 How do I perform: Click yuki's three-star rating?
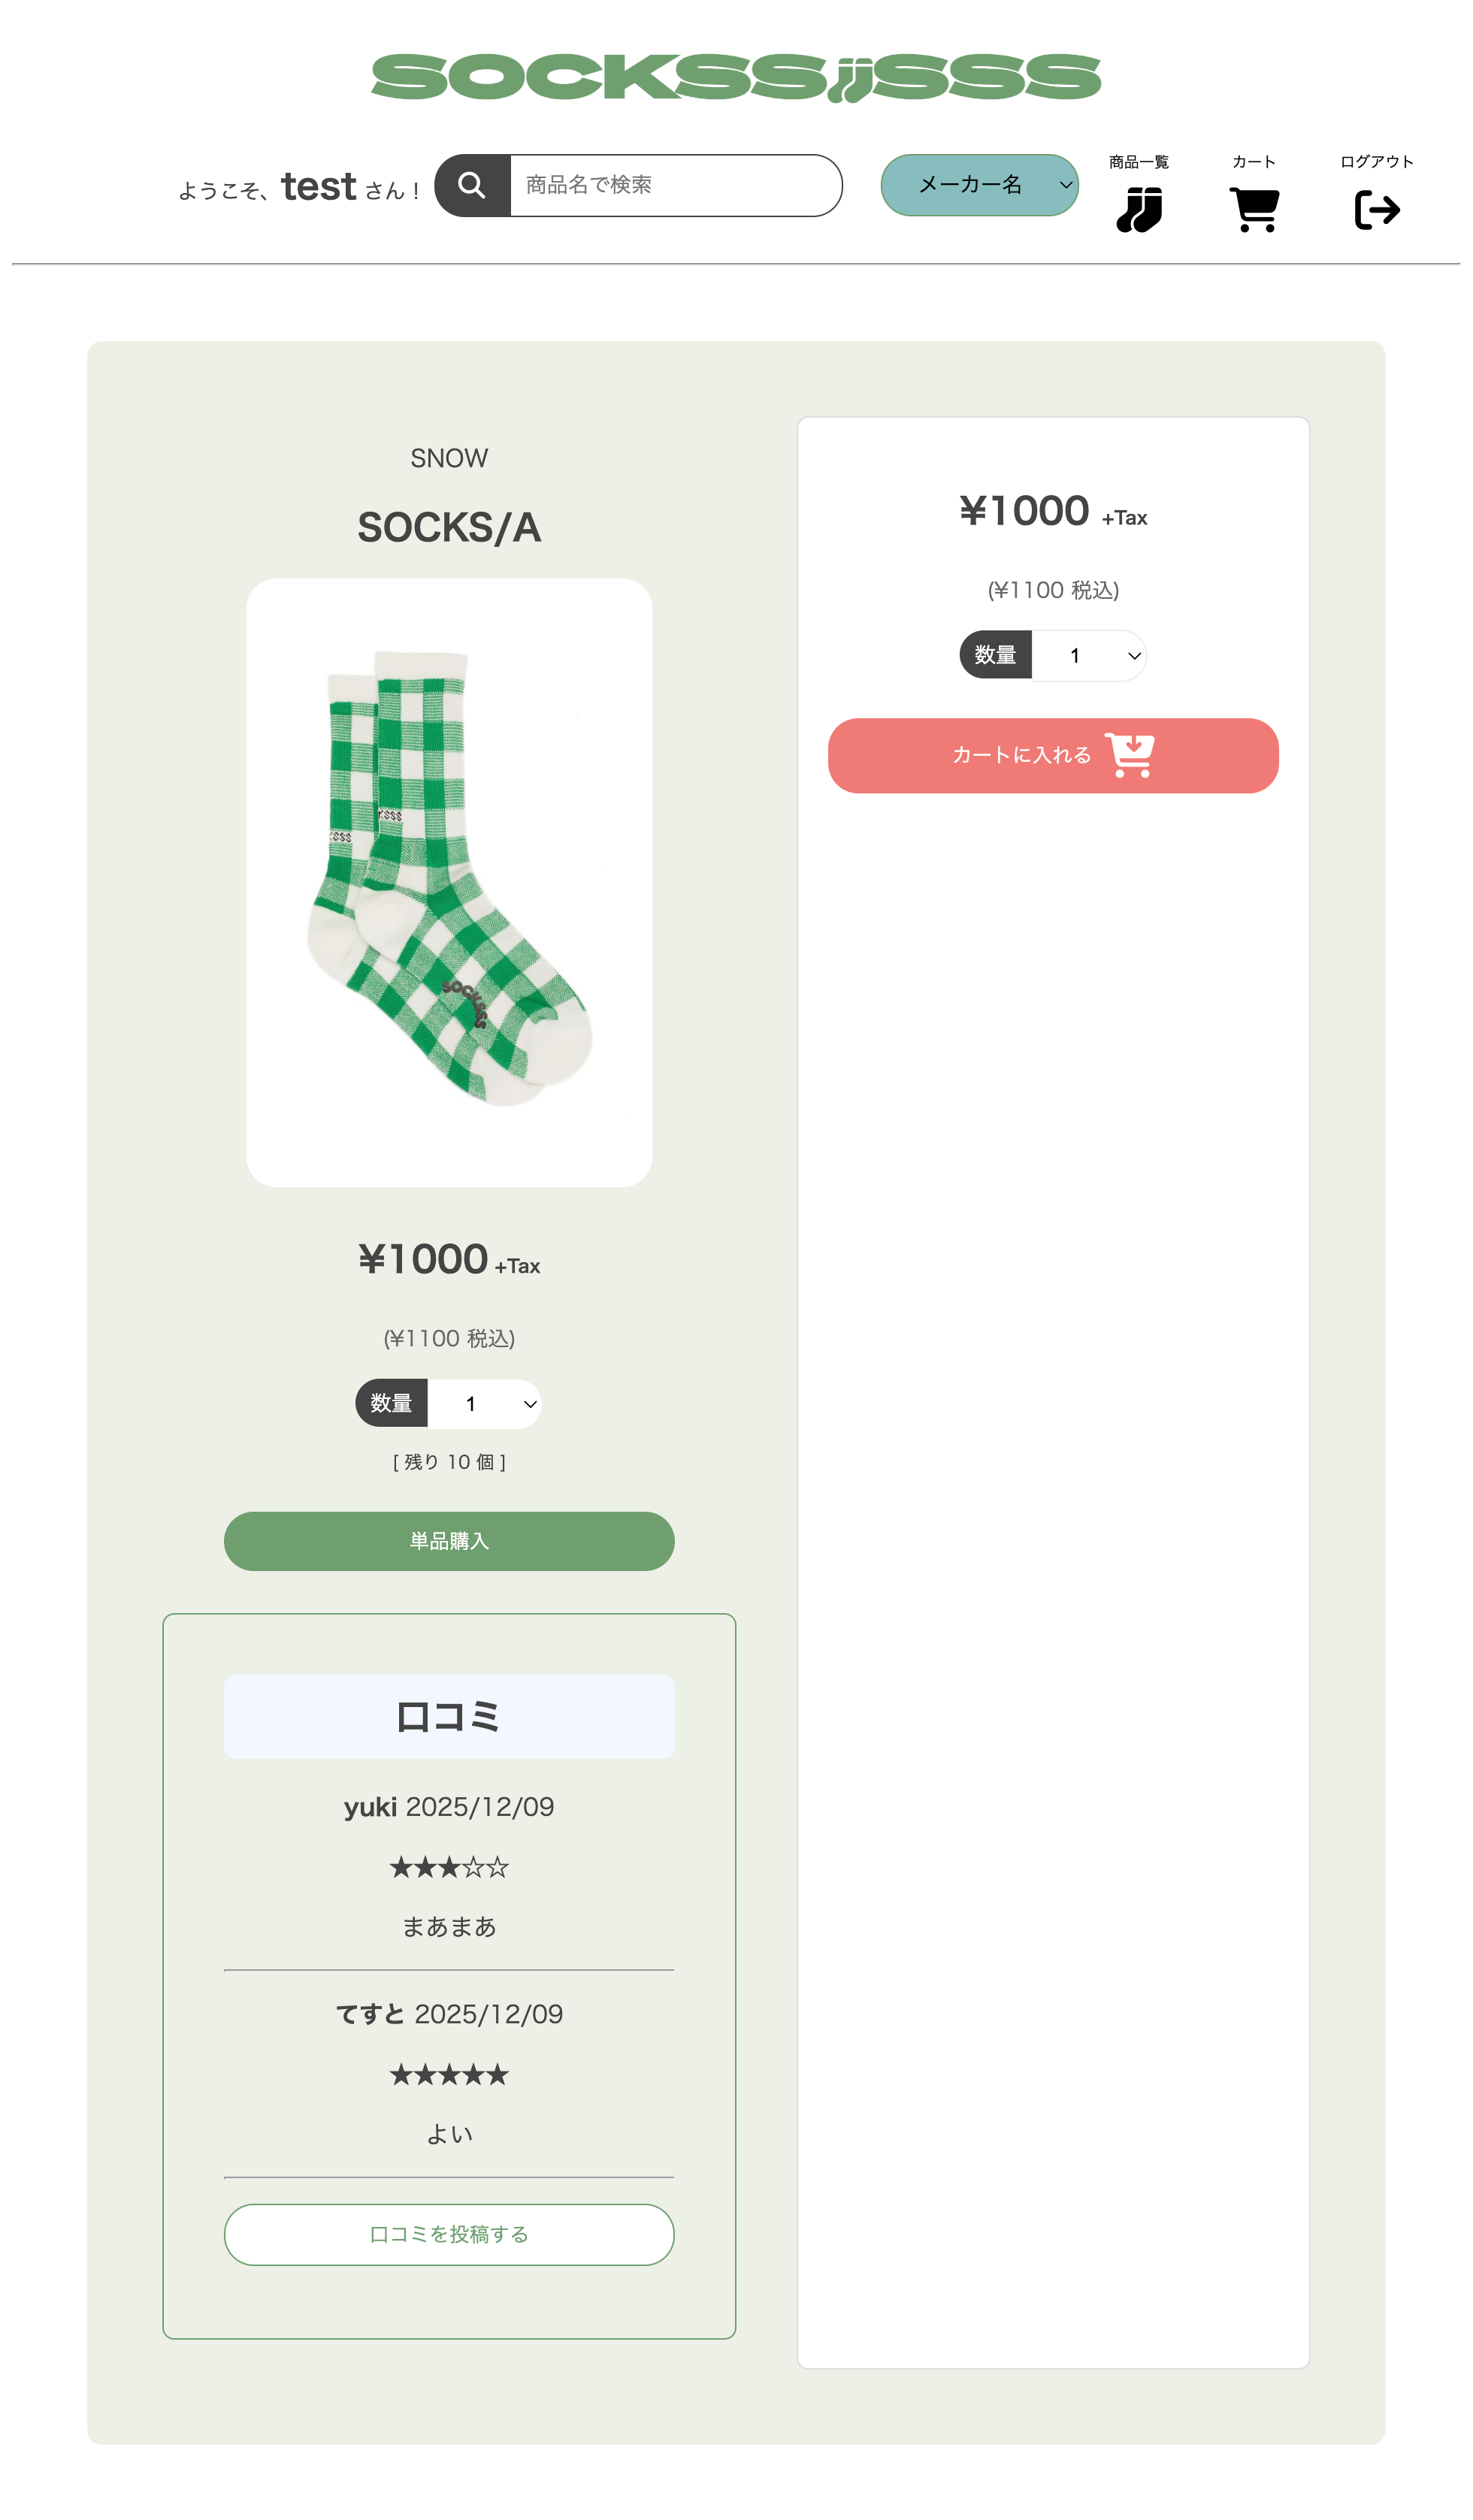pos(449,1868)
